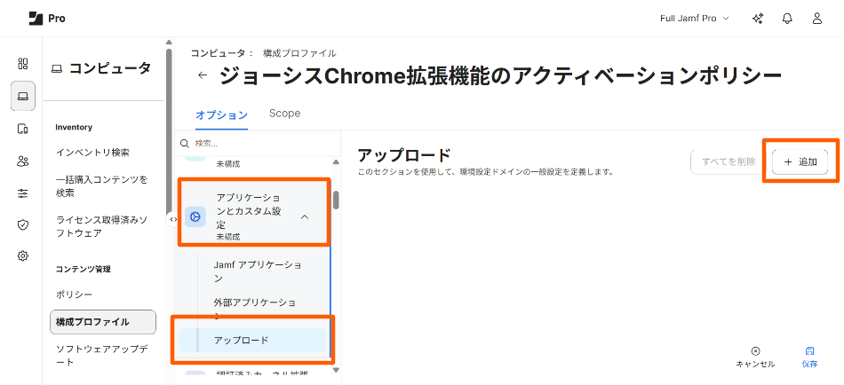
Task: Open the Settings gear icon in rail
Action: coord(23,255)
